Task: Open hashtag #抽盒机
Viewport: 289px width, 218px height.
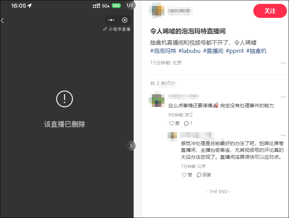Action: (x=256, y=51)
